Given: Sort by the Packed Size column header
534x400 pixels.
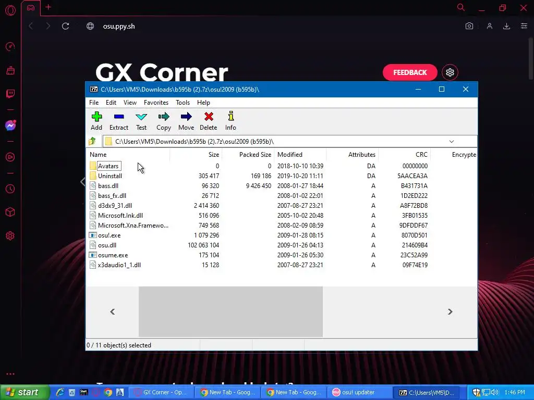Looking at the screenshot, I should (248, 154).
